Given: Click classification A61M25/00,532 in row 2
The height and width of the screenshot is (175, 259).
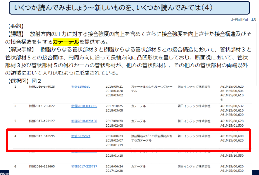Looking at the screenshot, I should 232,106.
